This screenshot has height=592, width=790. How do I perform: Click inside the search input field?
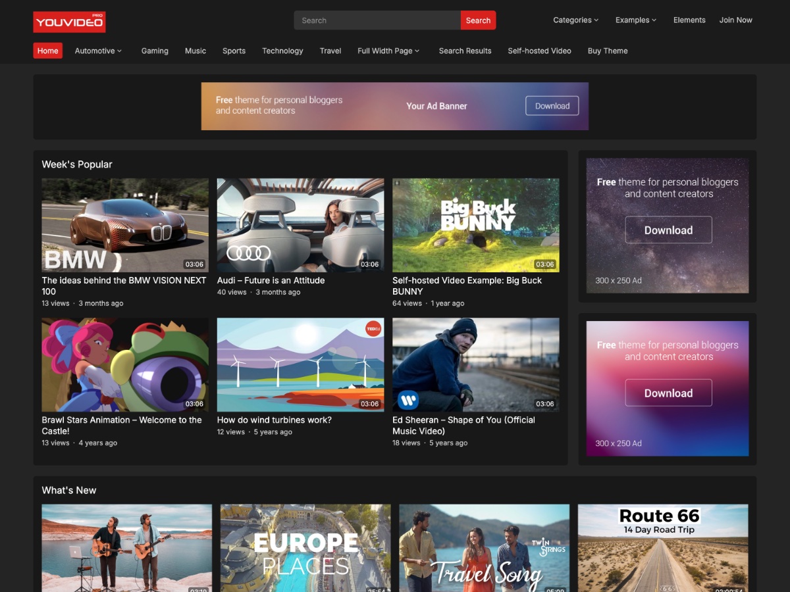[x=375, y=20]
